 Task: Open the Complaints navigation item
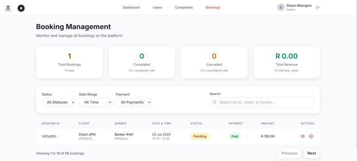click(184, 8)
